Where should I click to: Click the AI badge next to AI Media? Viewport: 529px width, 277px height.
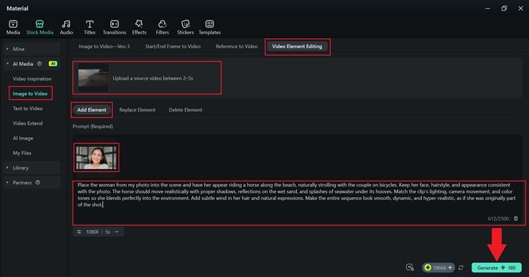pyautogui.click(x=53, y=63)
